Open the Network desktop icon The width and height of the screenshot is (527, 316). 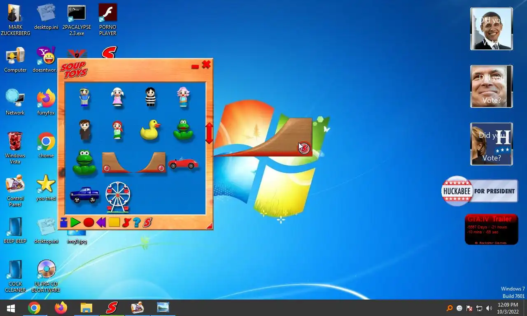(x=15, y=102)
